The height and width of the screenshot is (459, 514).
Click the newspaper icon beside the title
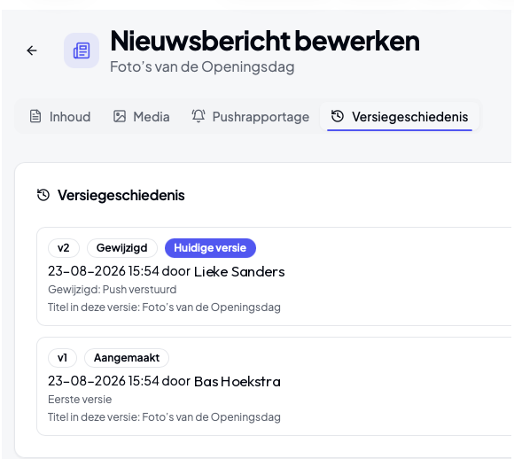[x=82, y=51]
